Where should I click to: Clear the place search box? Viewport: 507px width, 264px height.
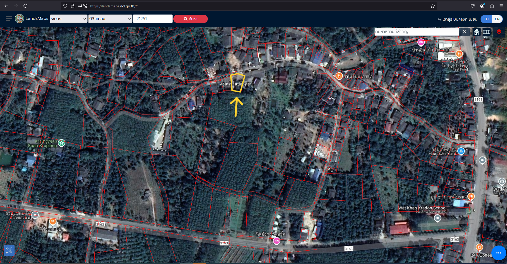(464, 31)
